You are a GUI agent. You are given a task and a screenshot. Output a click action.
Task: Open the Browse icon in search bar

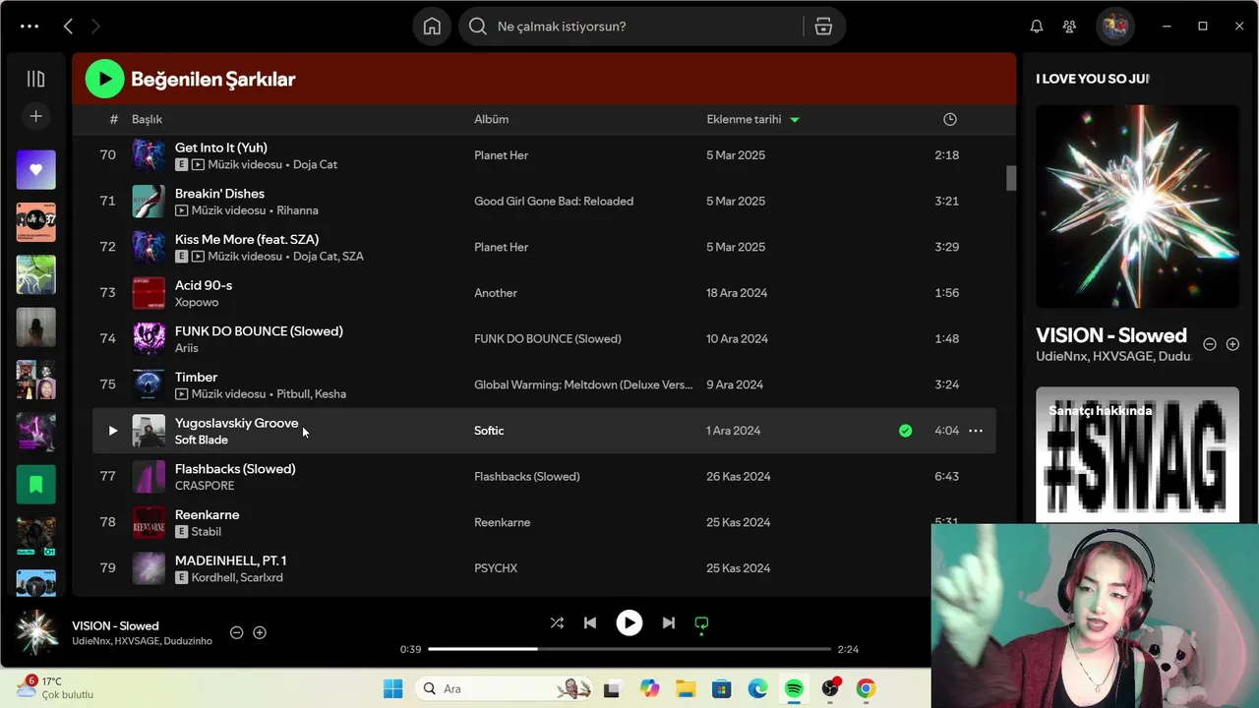(x=823, y=27)
